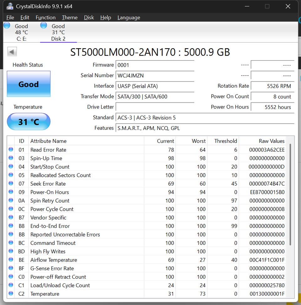Click status icon for Power-off Retract Count
301x305 pixels.
click(11, 277)
